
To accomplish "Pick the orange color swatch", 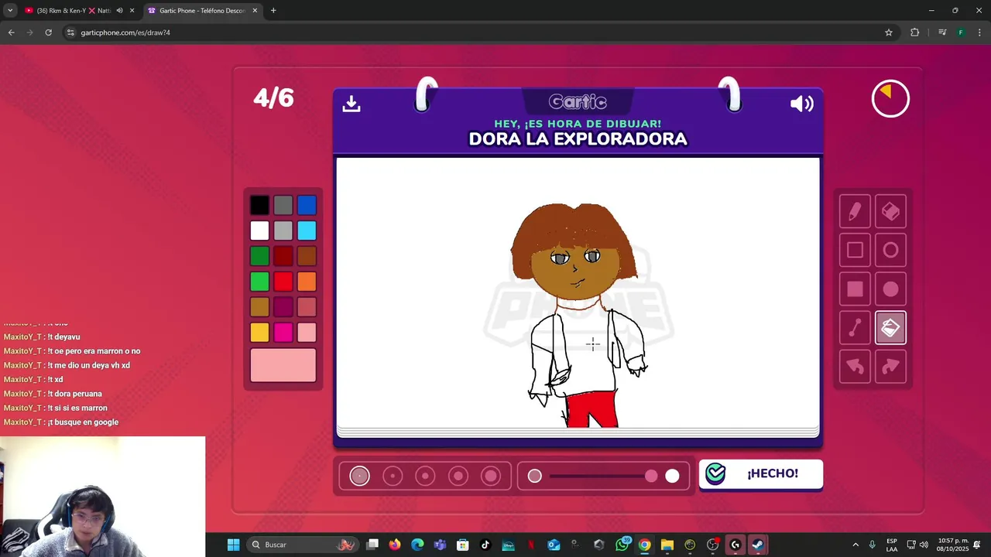I will pyautogui.click(x=307, y=282).
